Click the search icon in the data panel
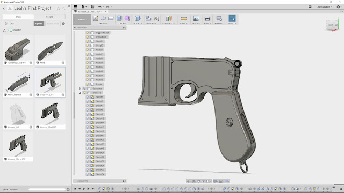 (64, 9)
